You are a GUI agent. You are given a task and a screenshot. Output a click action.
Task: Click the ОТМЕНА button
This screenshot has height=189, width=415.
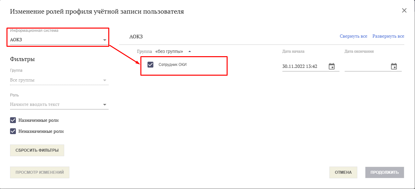click(343, 172)
